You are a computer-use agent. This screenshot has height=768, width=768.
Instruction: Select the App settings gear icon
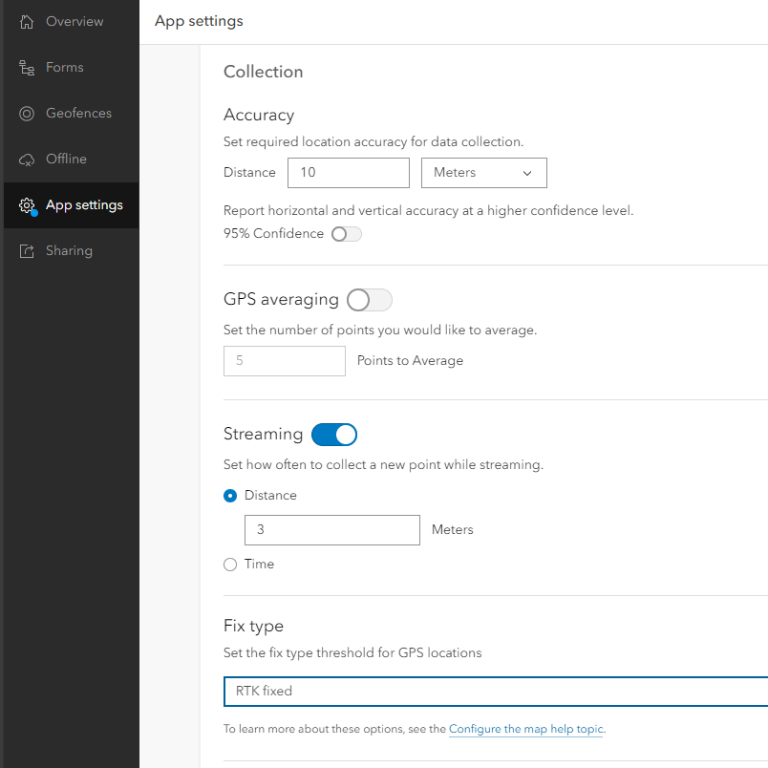click(x=29, y=204)
